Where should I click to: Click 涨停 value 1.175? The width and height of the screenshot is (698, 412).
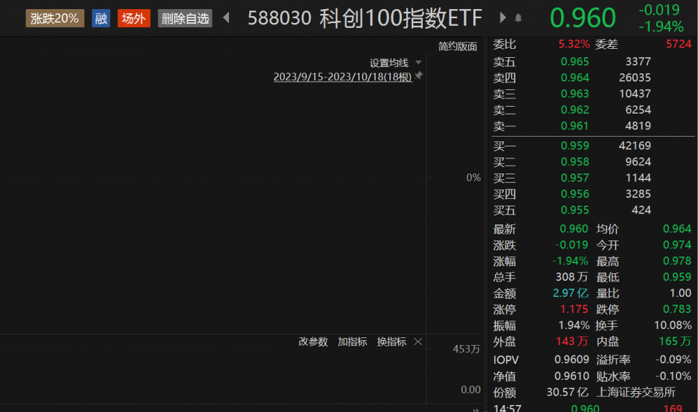pos(574,309)
